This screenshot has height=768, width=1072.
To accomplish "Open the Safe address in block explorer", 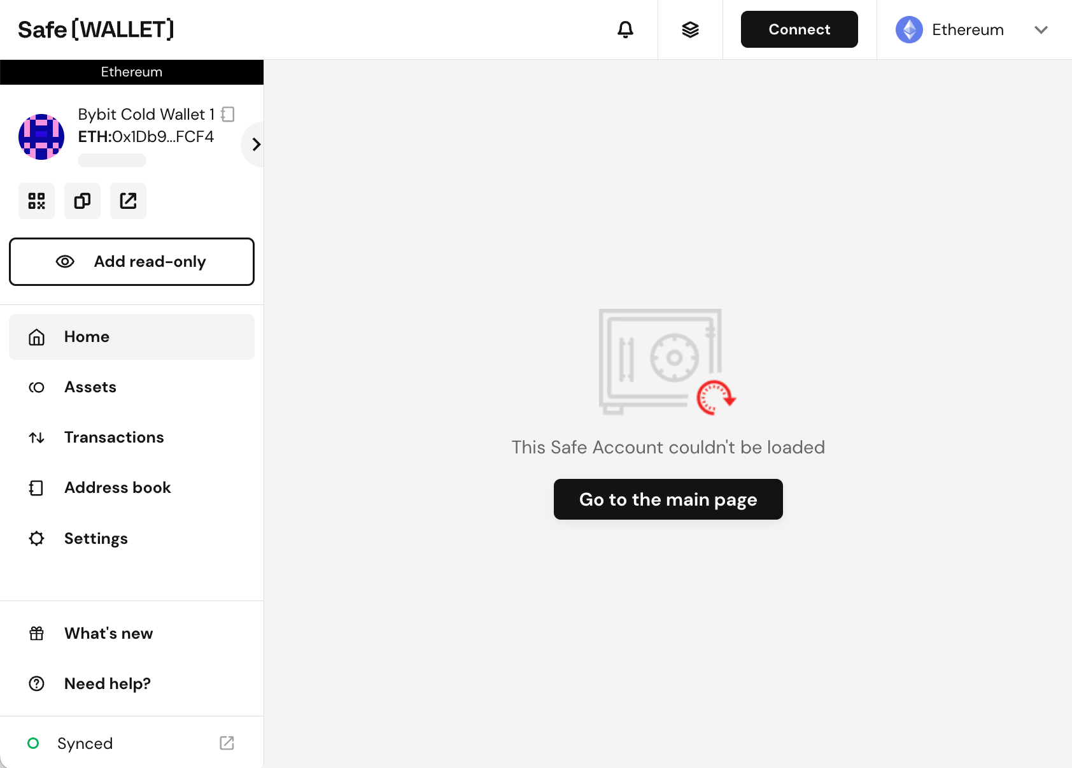I will pyautogui.click(x=129, y=201).
